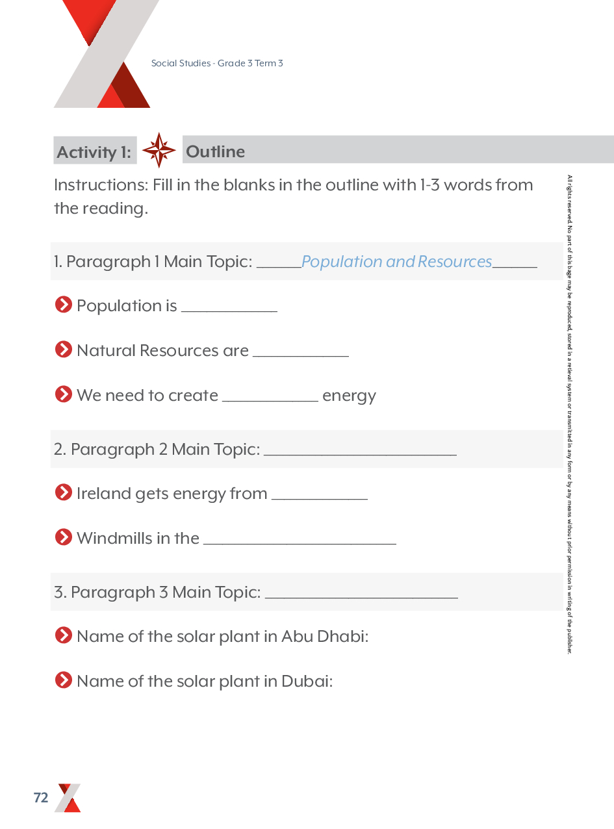This screenshot has height=829, width=614.
Task: Click the red bullet before "Windmills in the"
Action: 64,537
